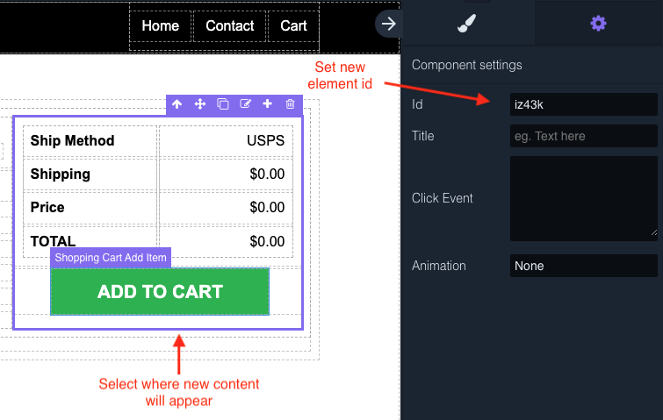
Task: Click the duplicate component icon
Action: pyautogui.click(x=223, y=104)
